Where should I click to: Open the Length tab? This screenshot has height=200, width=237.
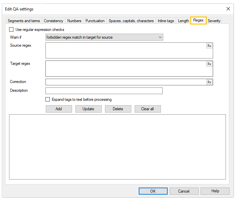(x=183, y=21)
